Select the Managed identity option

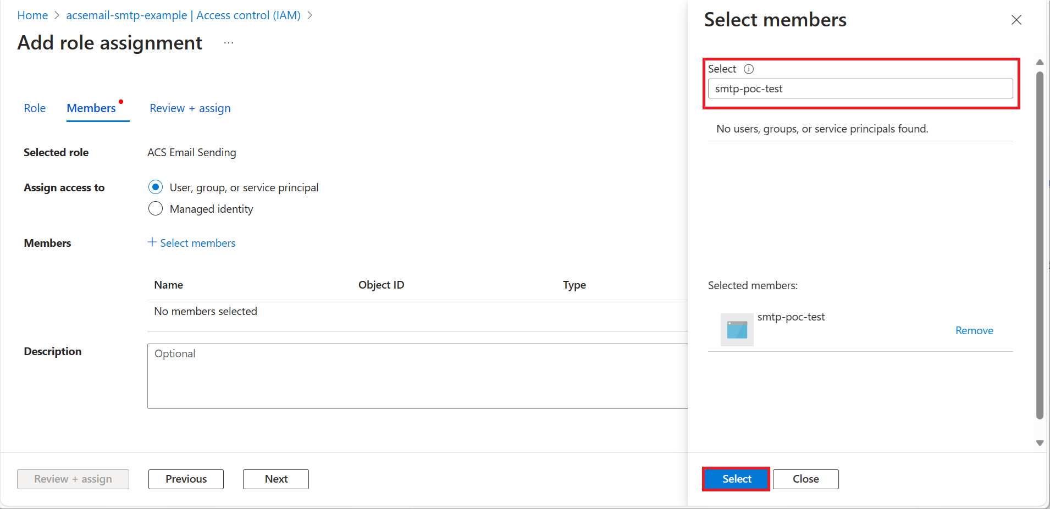point(156,208)
